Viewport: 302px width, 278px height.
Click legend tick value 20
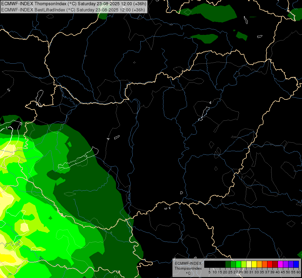(x=225, y=272)
